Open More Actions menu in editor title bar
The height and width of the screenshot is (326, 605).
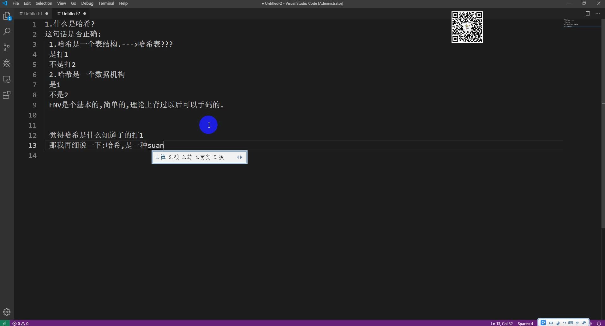598,14
